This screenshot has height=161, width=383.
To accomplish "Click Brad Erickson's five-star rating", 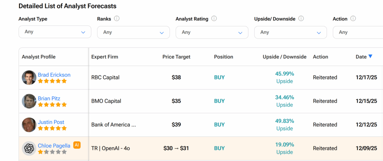I will pos(52,81).
